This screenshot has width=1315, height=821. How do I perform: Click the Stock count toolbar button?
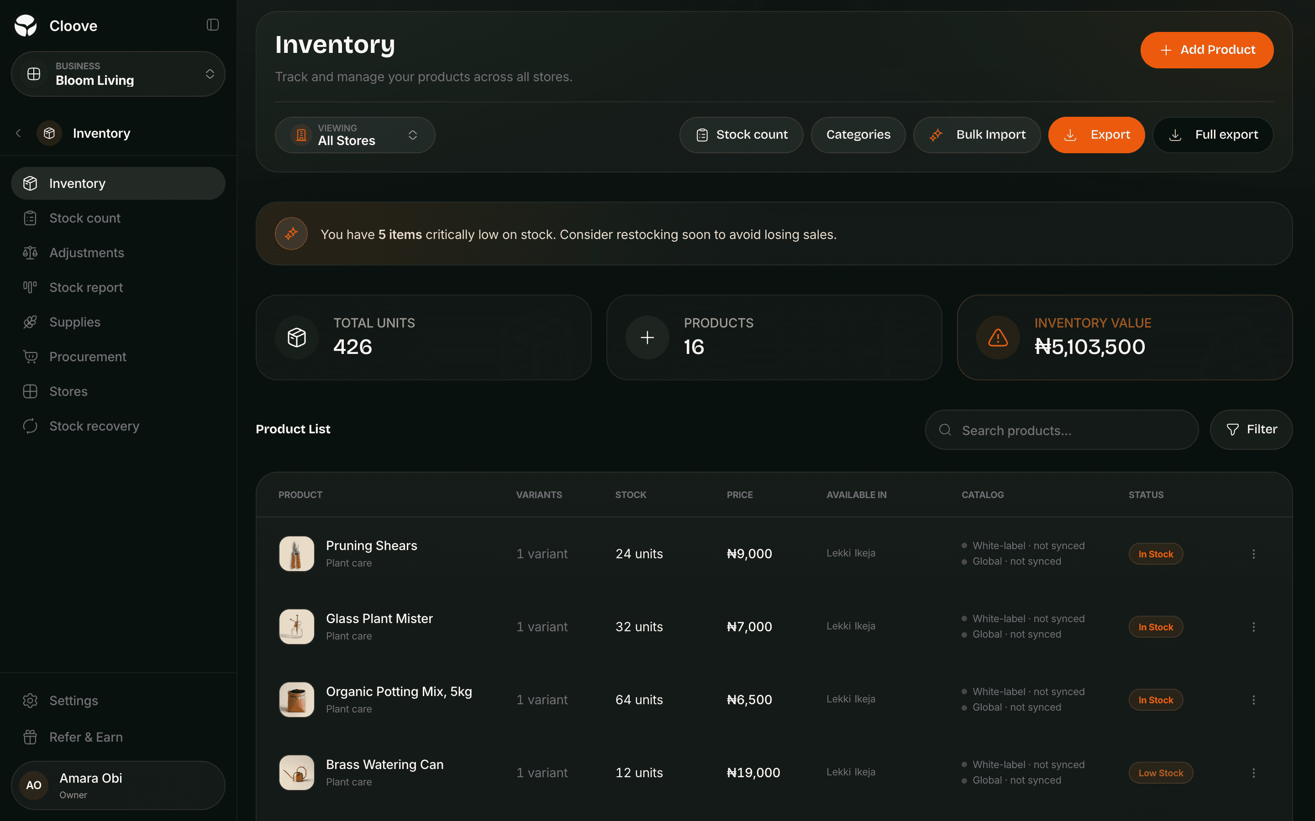(x=741, y=135)
